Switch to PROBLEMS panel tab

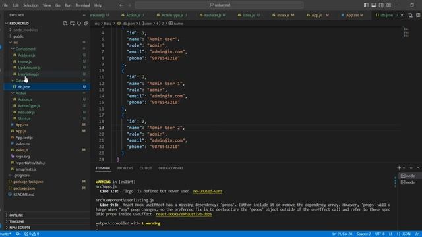(125, 168)
